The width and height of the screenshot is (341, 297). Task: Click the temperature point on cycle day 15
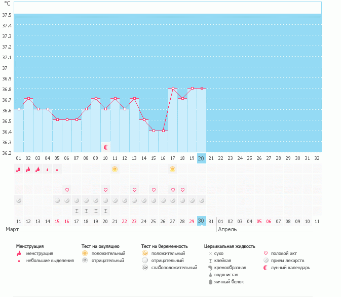tap(154, 131)
